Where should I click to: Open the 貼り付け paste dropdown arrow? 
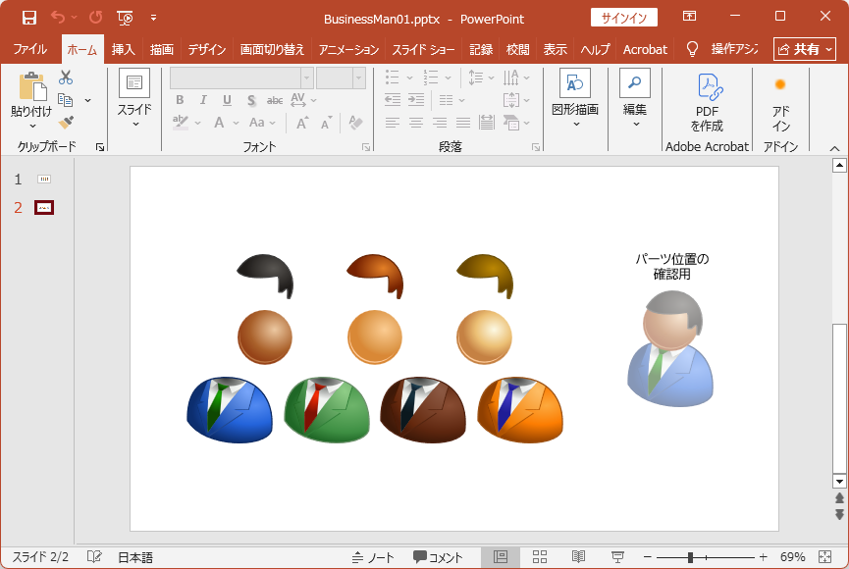click(x=31, y=128)
